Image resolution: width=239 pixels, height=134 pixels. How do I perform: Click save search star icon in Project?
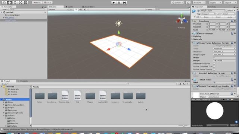click(x=187, y=84)
